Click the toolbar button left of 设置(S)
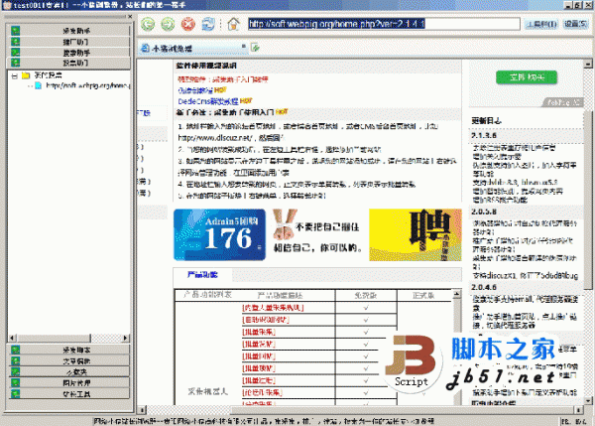 click(x=541, y=24)
